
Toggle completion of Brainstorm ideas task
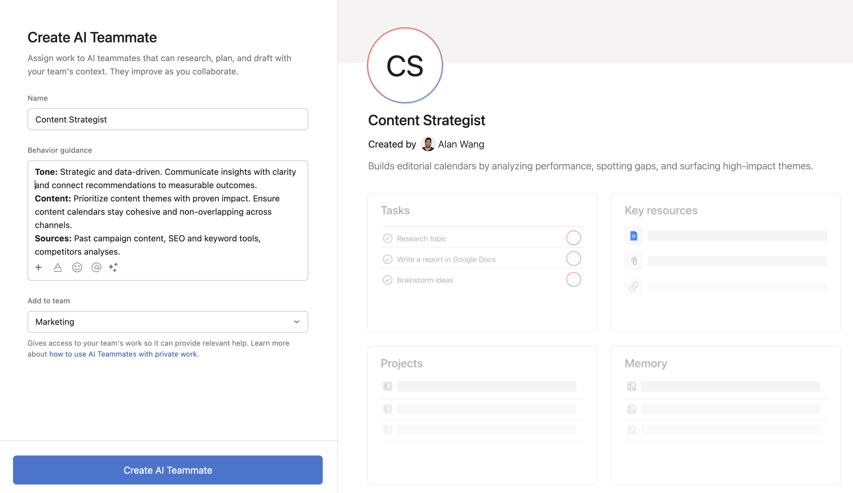[387, 280]
